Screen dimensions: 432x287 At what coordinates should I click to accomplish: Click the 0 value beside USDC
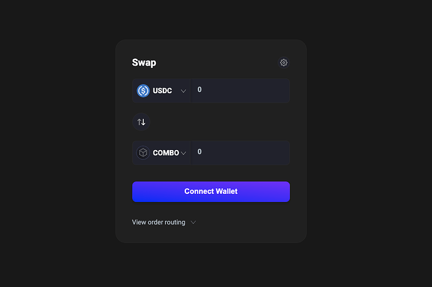[x=200, y=90]
